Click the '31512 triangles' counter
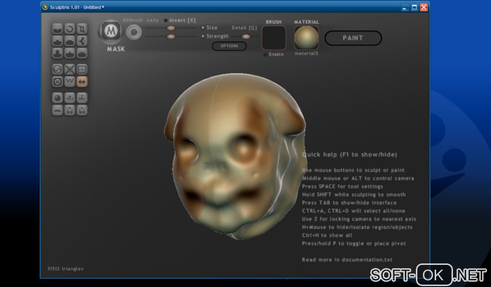The image size is (491, 287). pos(65,269)
